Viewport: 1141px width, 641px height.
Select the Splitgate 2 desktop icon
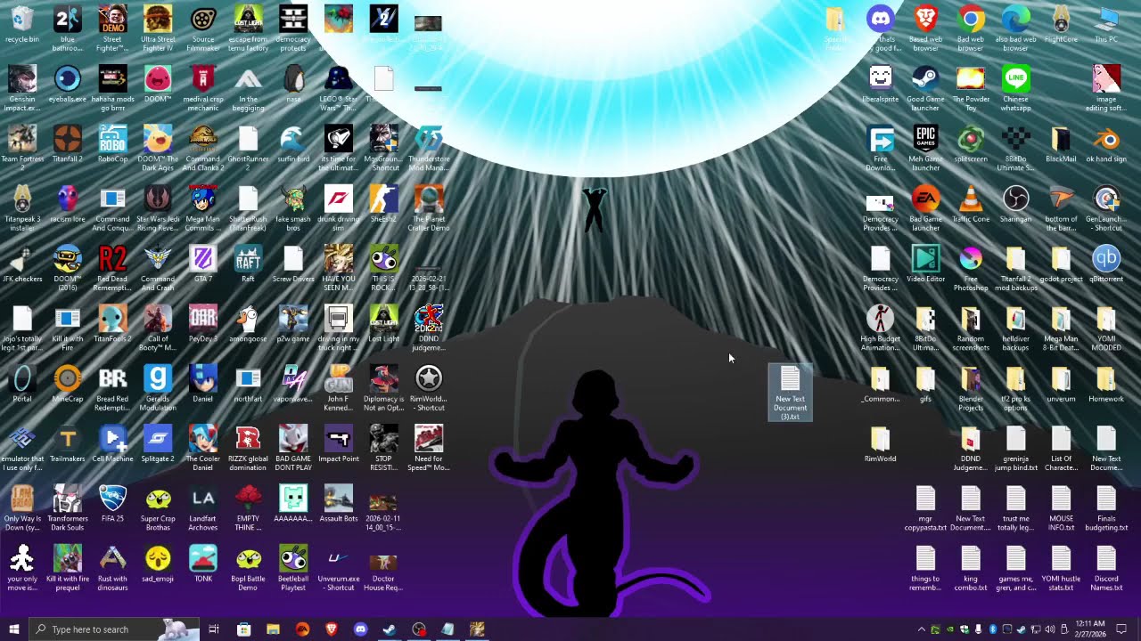[x=158, y=444]
